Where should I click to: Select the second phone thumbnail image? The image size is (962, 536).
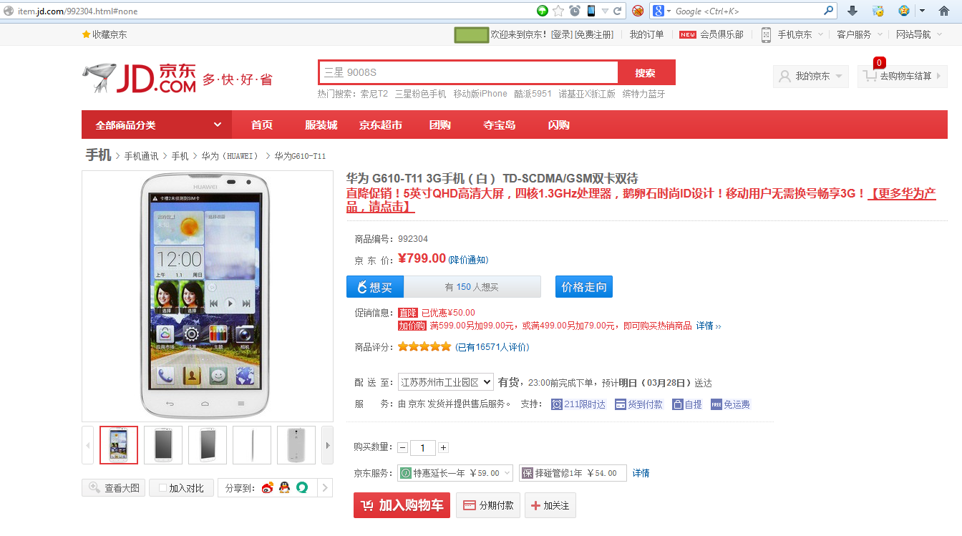click(163, 445)
